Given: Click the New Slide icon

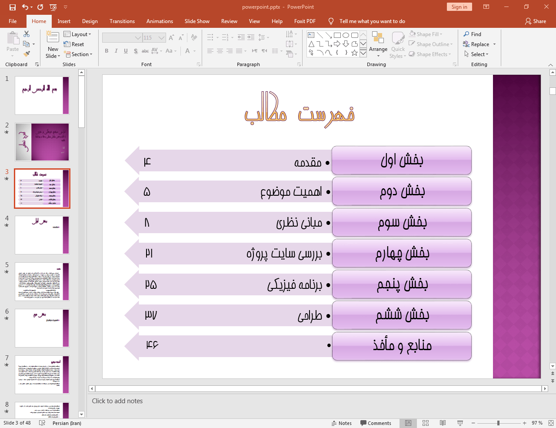Looking at the screenshot, I should (53, 37).
